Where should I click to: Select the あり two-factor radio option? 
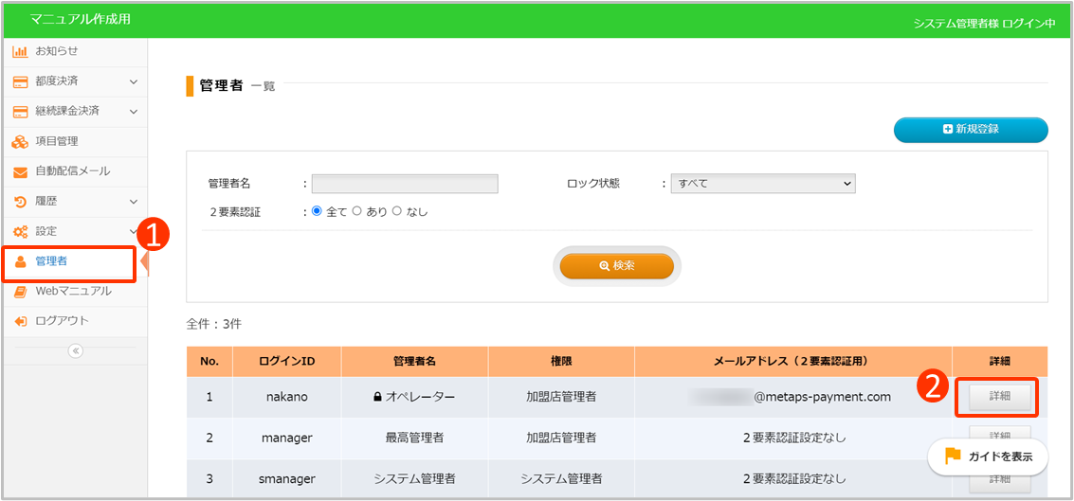point(357,212)
